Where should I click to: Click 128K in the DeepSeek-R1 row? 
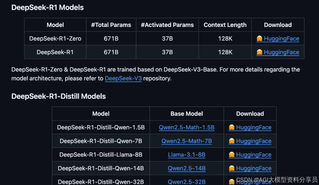(x=225, y=52)
